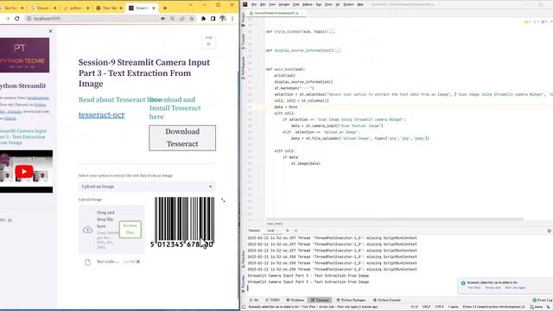The height and width of the screenshot is (311, 553).
Task: Bookmark this page with the star icon
Action: (x=192, y=18)
